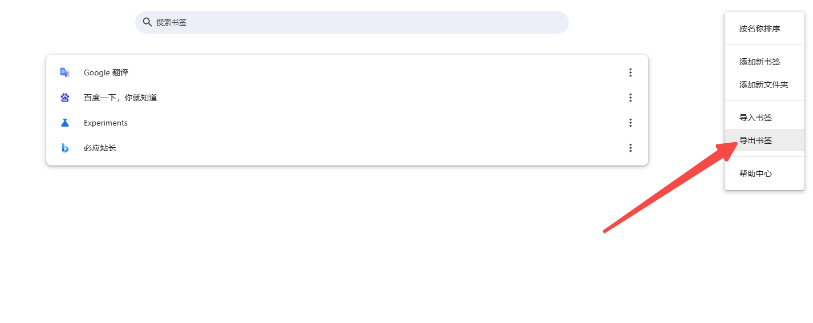813x323 pixels.
Task: Click the Google 翻译 favicon
Action: coord(65,72)
